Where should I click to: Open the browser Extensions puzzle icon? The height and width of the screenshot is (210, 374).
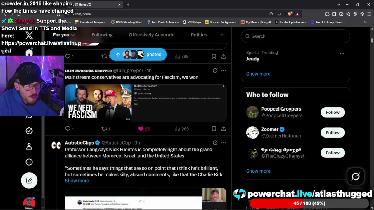pyautogui.click(x=327, y=14)
